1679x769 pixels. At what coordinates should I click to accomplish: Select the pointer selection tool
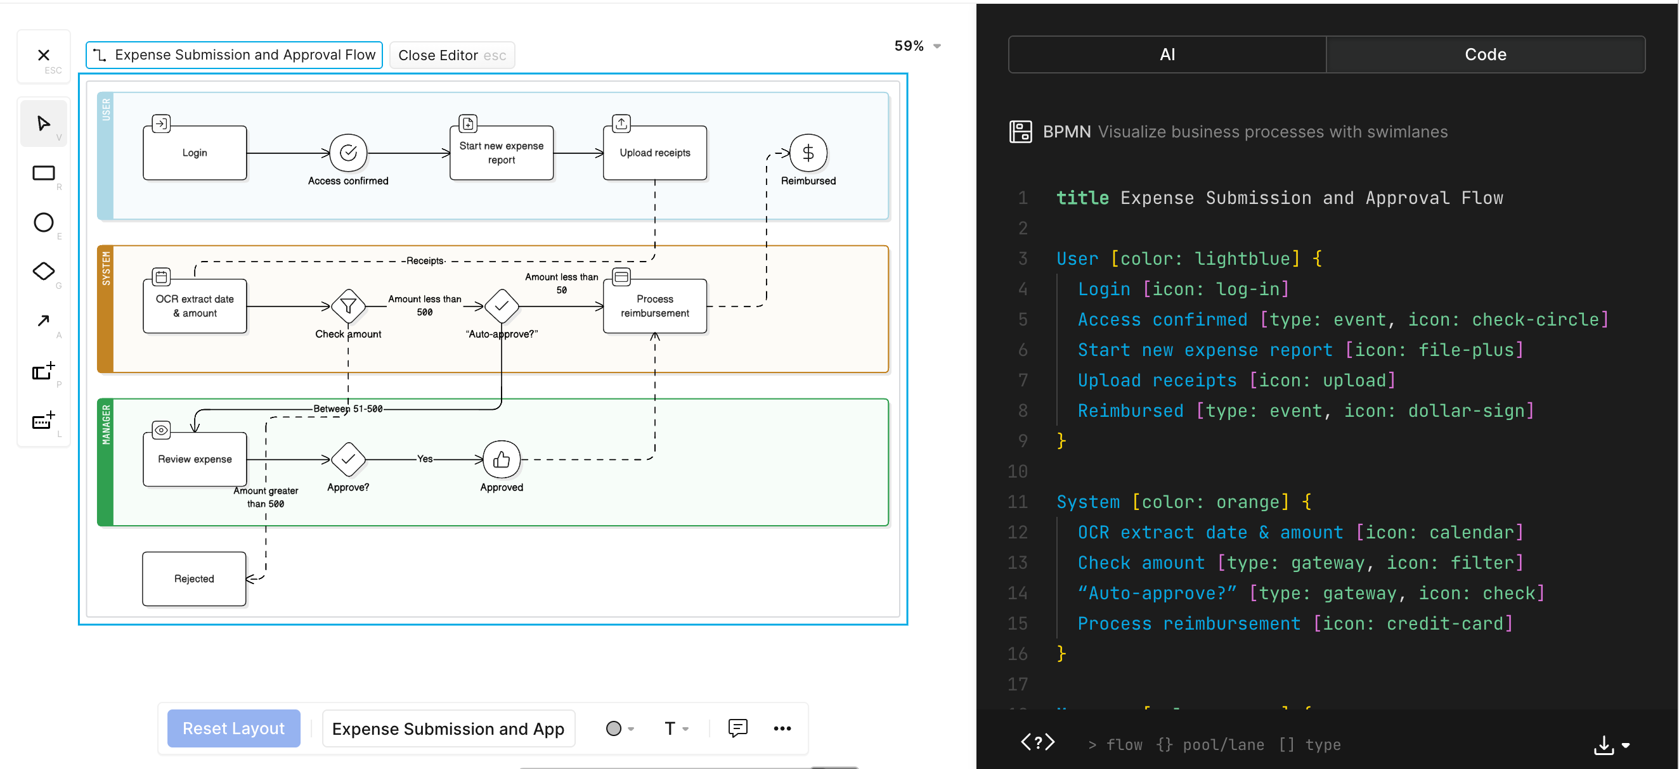[43, 123]
